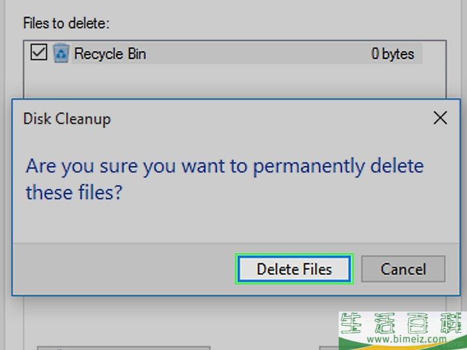Screen dimensions: 467x350
Task: Cancel the permanent delete confirmation
Action: tap(403, 269)
